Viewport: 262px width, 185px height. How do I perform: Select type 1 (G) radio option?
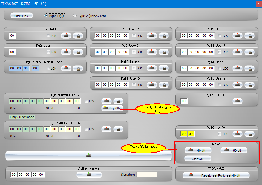[54, 16]
